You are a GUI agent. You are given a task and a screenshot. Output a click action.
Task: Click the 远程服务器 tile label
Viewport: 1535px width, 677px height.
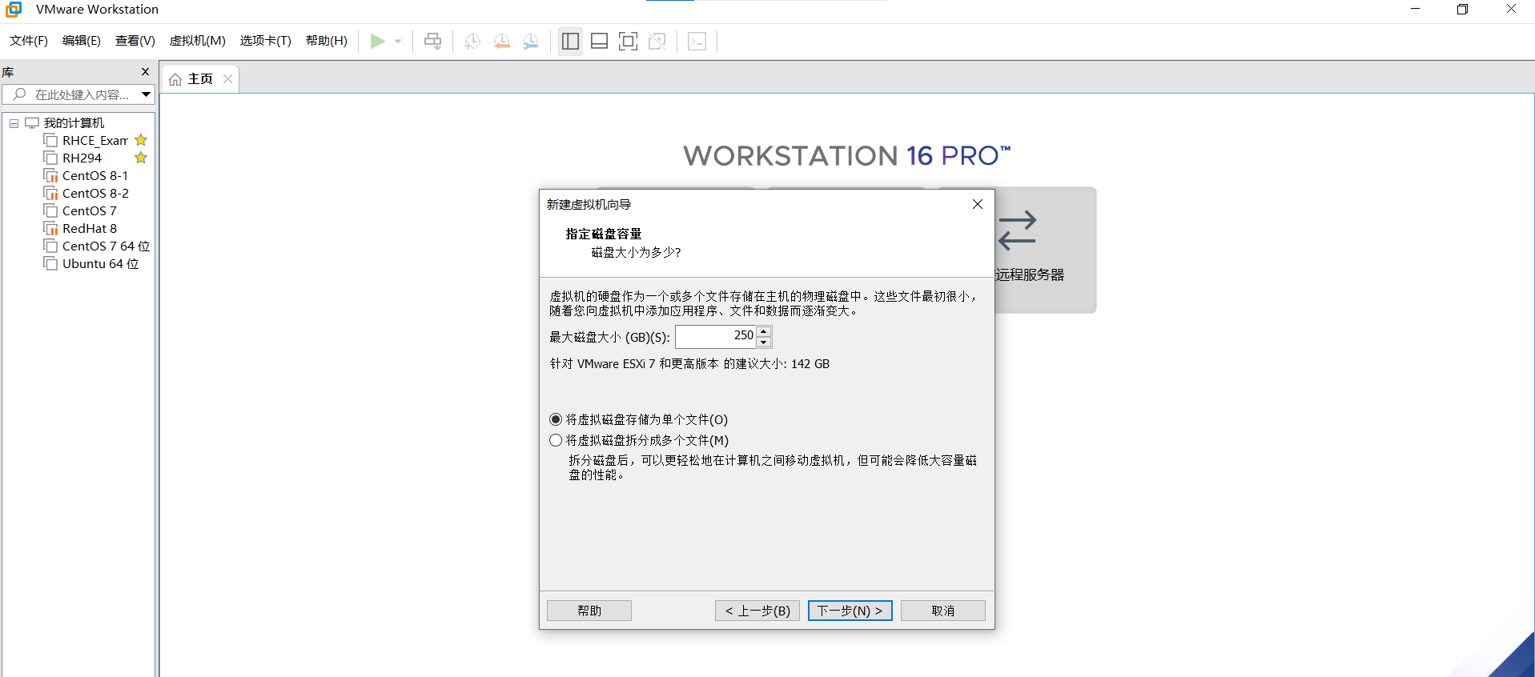pyautogui.click(x=1030, y=274)
